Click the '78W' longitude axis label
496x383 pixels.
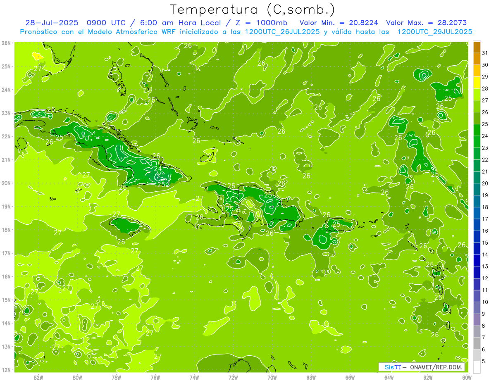tap(116, 377)
